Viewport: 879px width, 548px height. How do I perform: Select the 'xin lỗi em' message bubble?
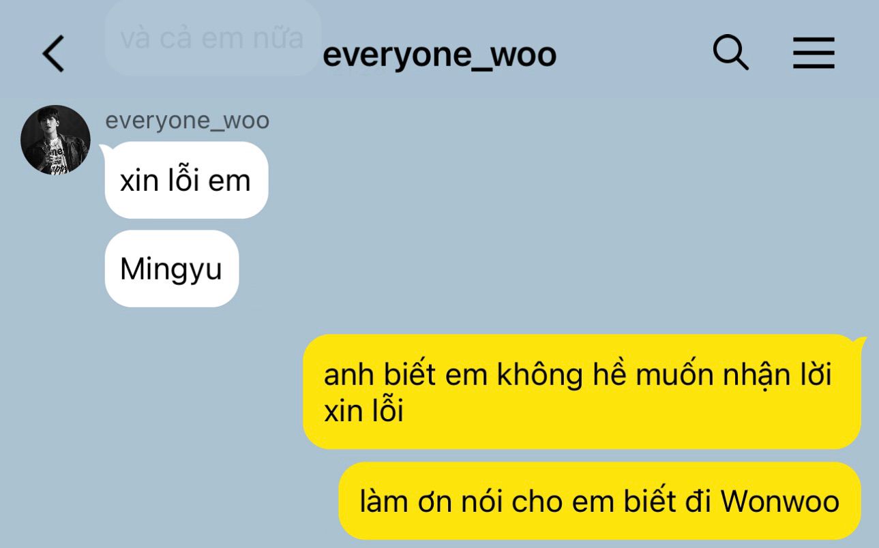click(x=186, y=181)
